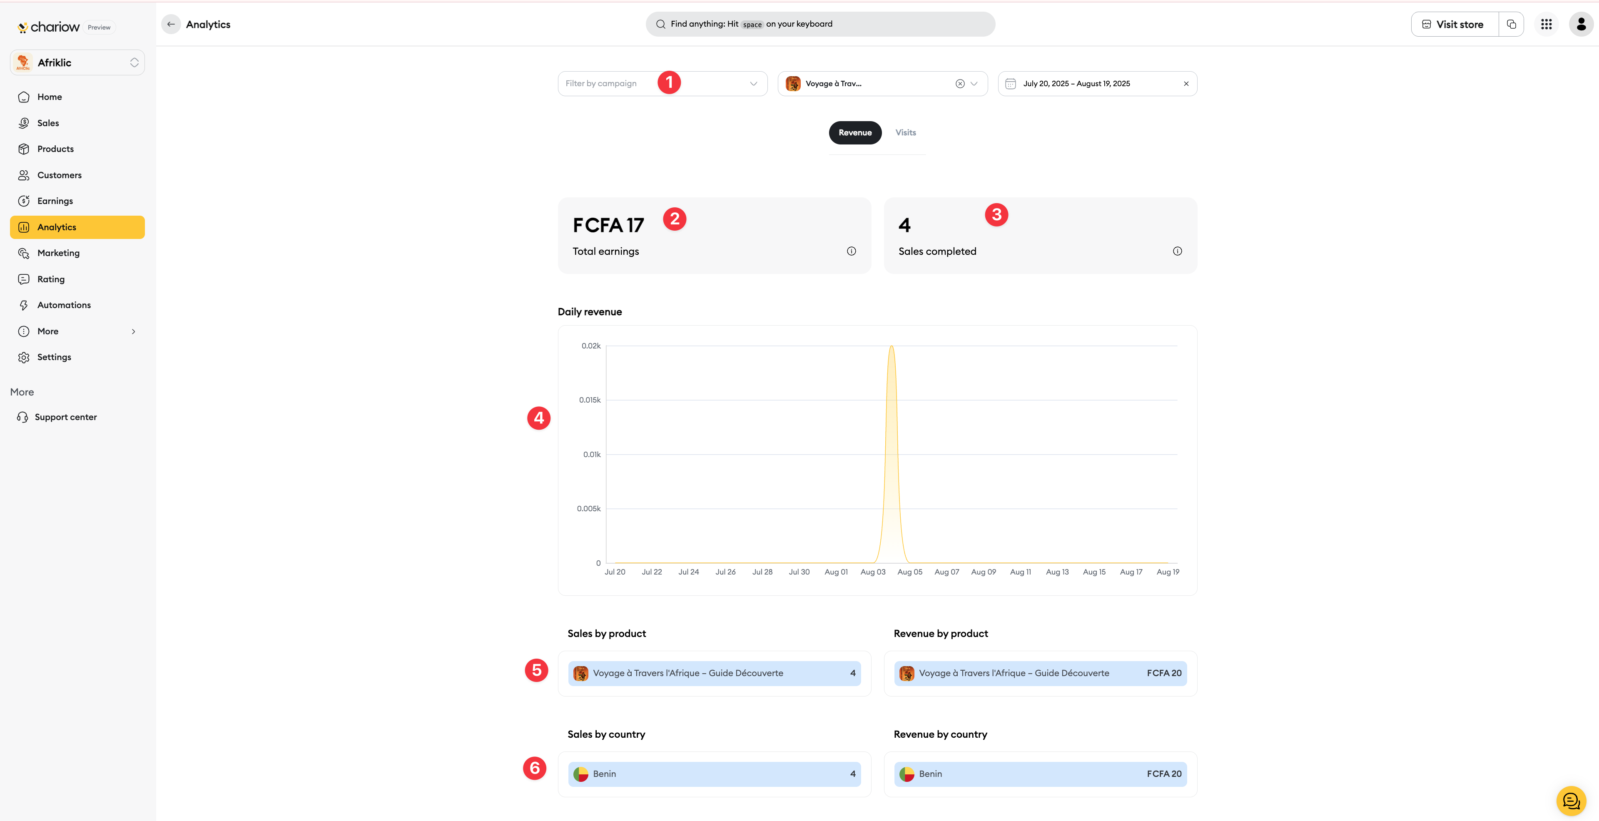Click the calendar icon in date filter
Image resolution: width=1599 pixels, height=821 pixels.
pos(1010,84)
